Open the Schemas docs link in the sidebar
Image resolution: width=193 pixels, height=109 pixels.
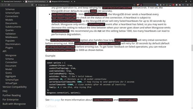(10, 9)
